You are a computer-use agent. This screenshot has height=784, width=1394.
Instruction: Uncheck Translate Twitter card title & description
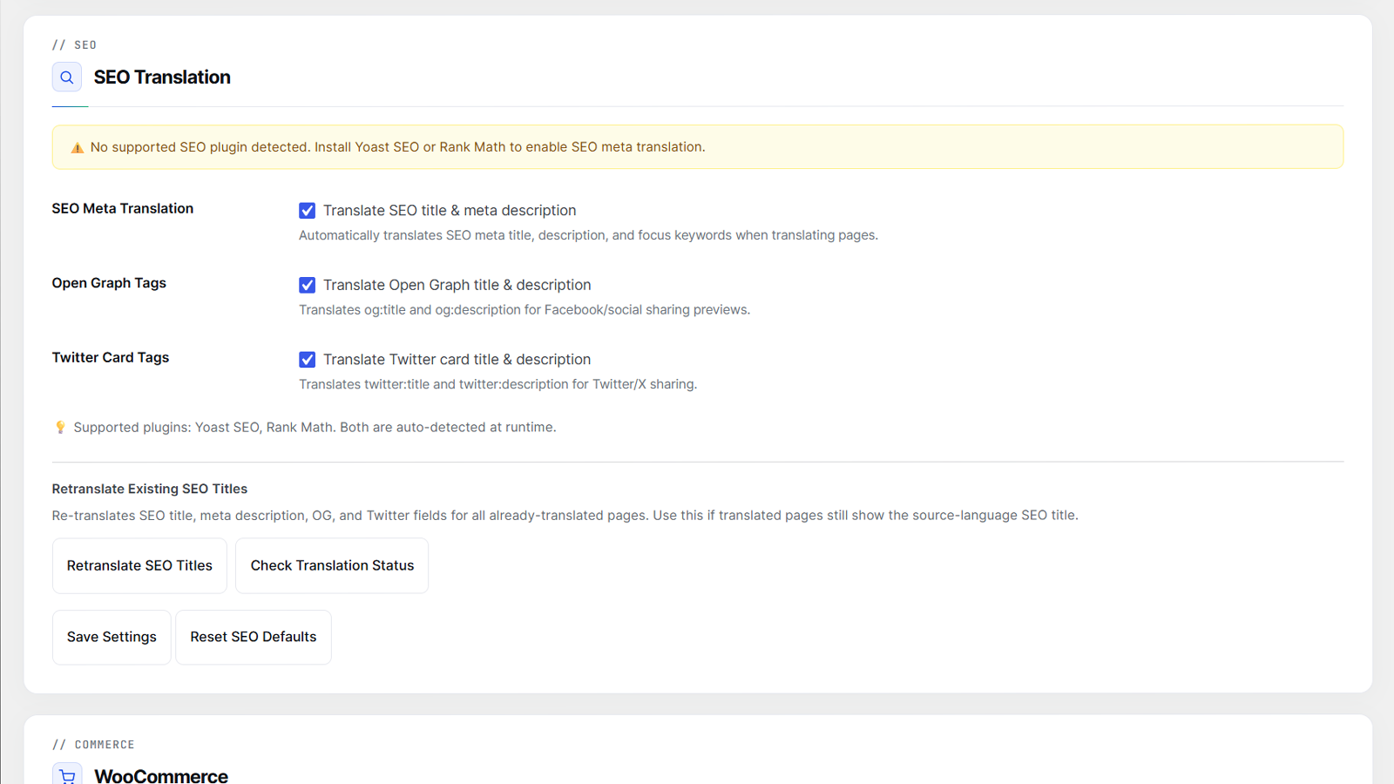click(x=308, y=360)
